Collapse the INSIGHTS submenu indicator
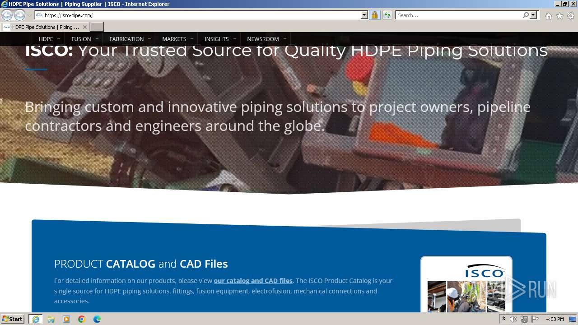The width and height of the screenshot is (578, 325). (x=234, y=39)
